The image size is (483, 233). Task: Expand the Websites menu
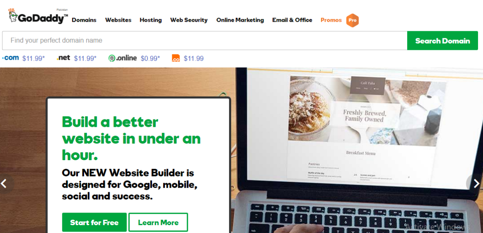tap(118, 20)
